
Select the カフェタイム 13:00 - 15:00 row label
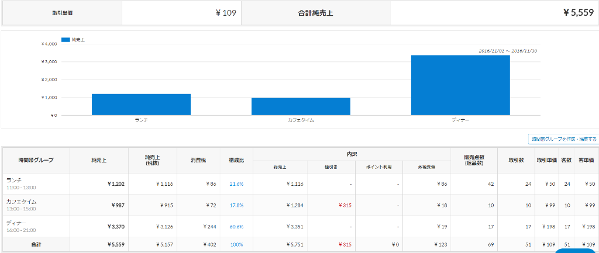[36, 205]
